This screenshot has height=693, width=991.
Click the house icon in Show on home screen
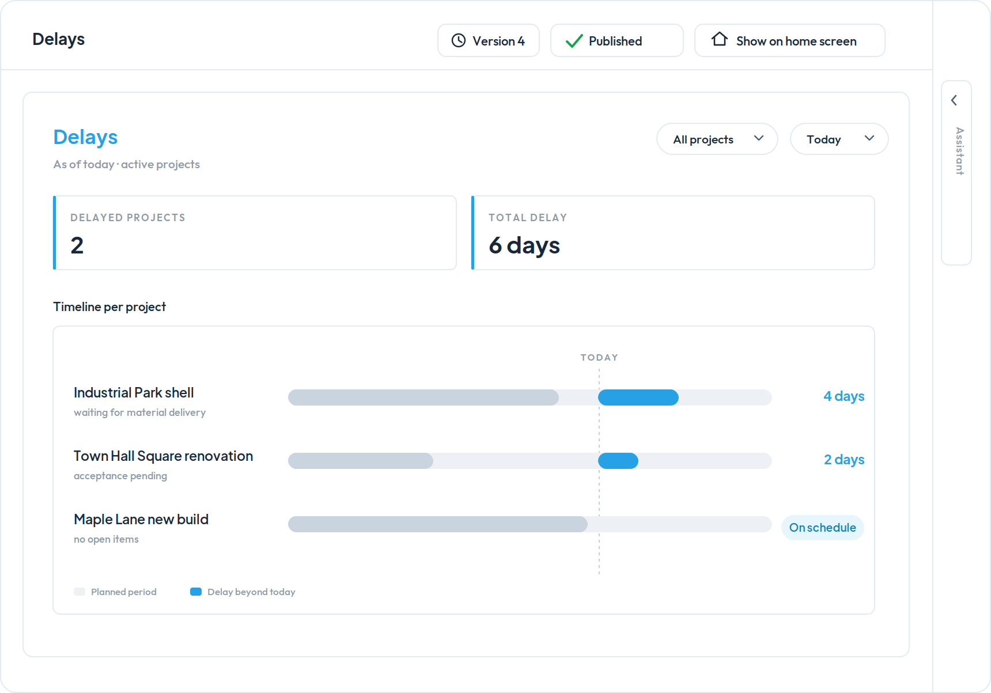tap(720, 39)
